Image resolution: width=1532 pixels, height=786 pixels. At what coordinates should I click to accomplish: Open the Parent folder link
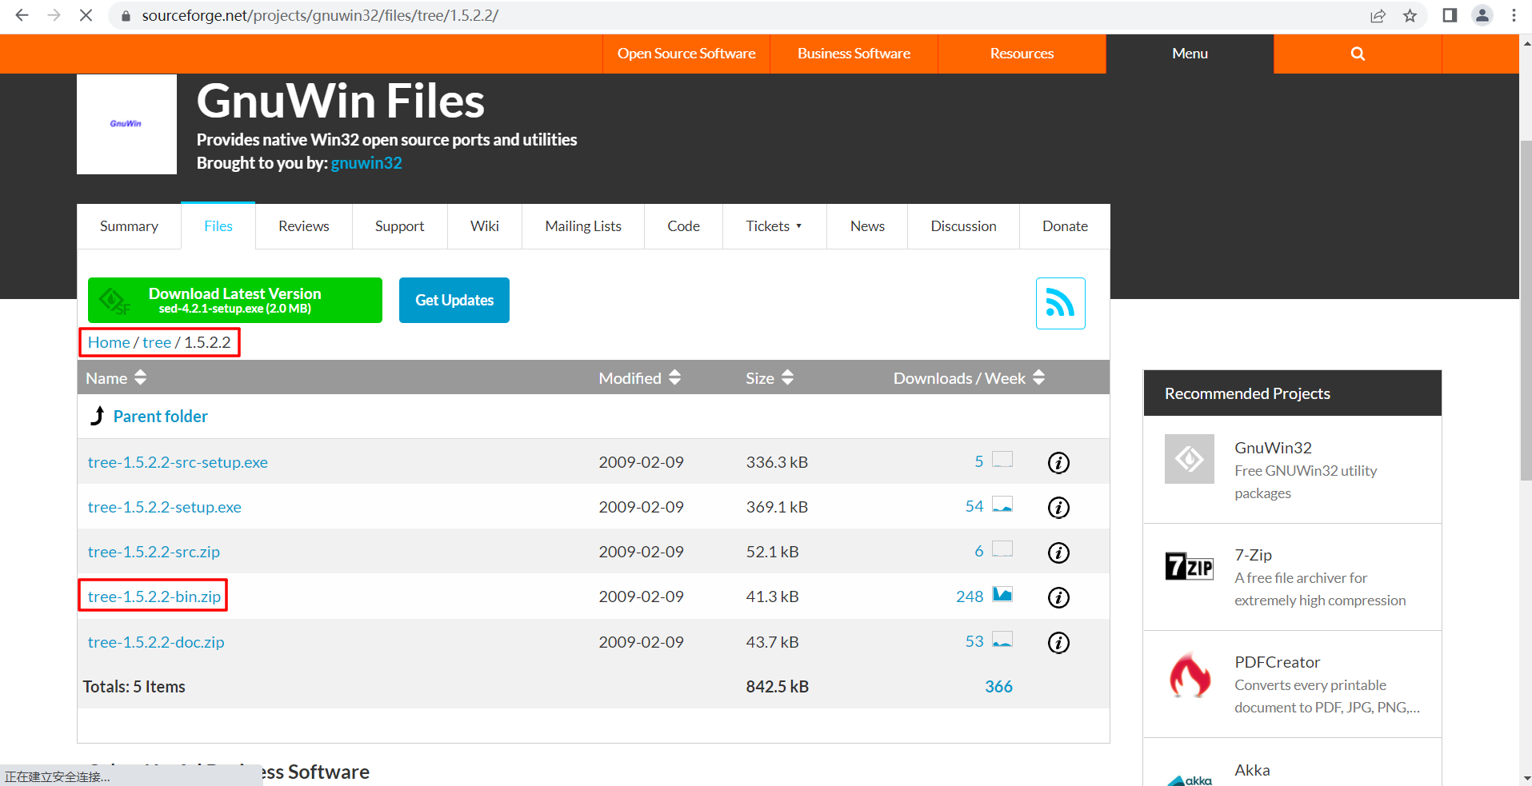[160, 416]
